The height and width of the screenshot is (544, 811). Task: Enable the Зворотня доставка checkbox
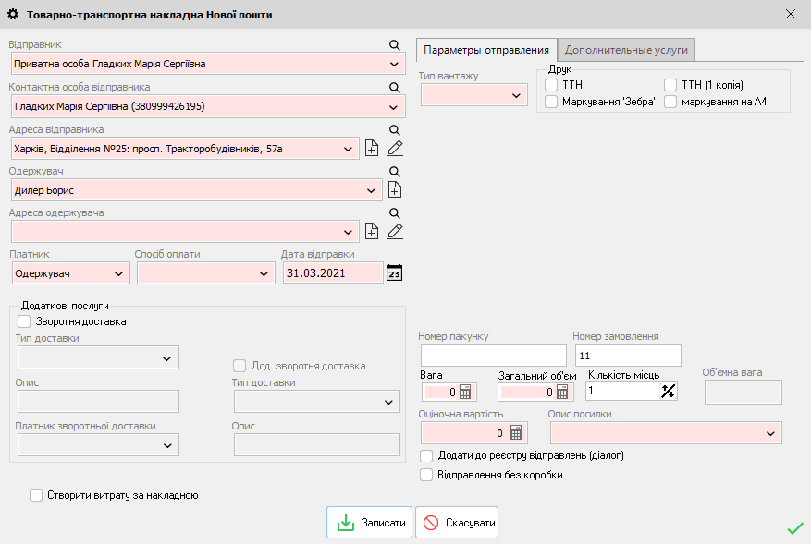click(24, 321)
